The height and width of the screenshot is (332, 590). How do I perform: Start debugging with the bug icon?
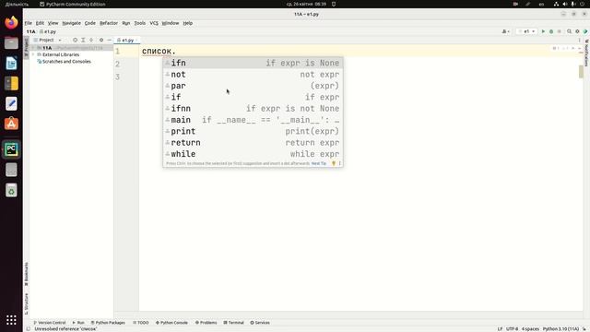point(551,31)
